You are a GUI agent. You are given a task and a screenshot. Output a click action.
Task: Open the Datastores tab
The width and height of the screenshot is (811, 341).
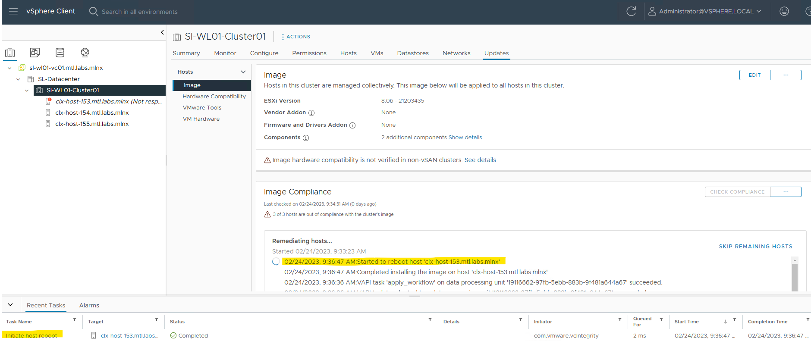[x=413, y=53]
